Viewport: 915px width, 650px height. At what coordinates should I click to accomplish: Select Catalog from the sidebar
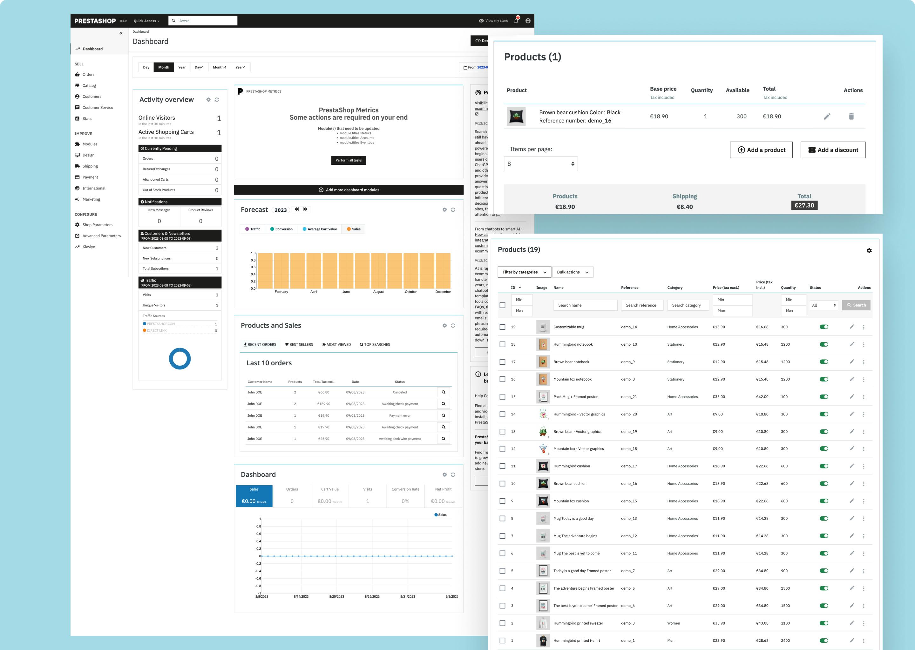coord(89,85)
